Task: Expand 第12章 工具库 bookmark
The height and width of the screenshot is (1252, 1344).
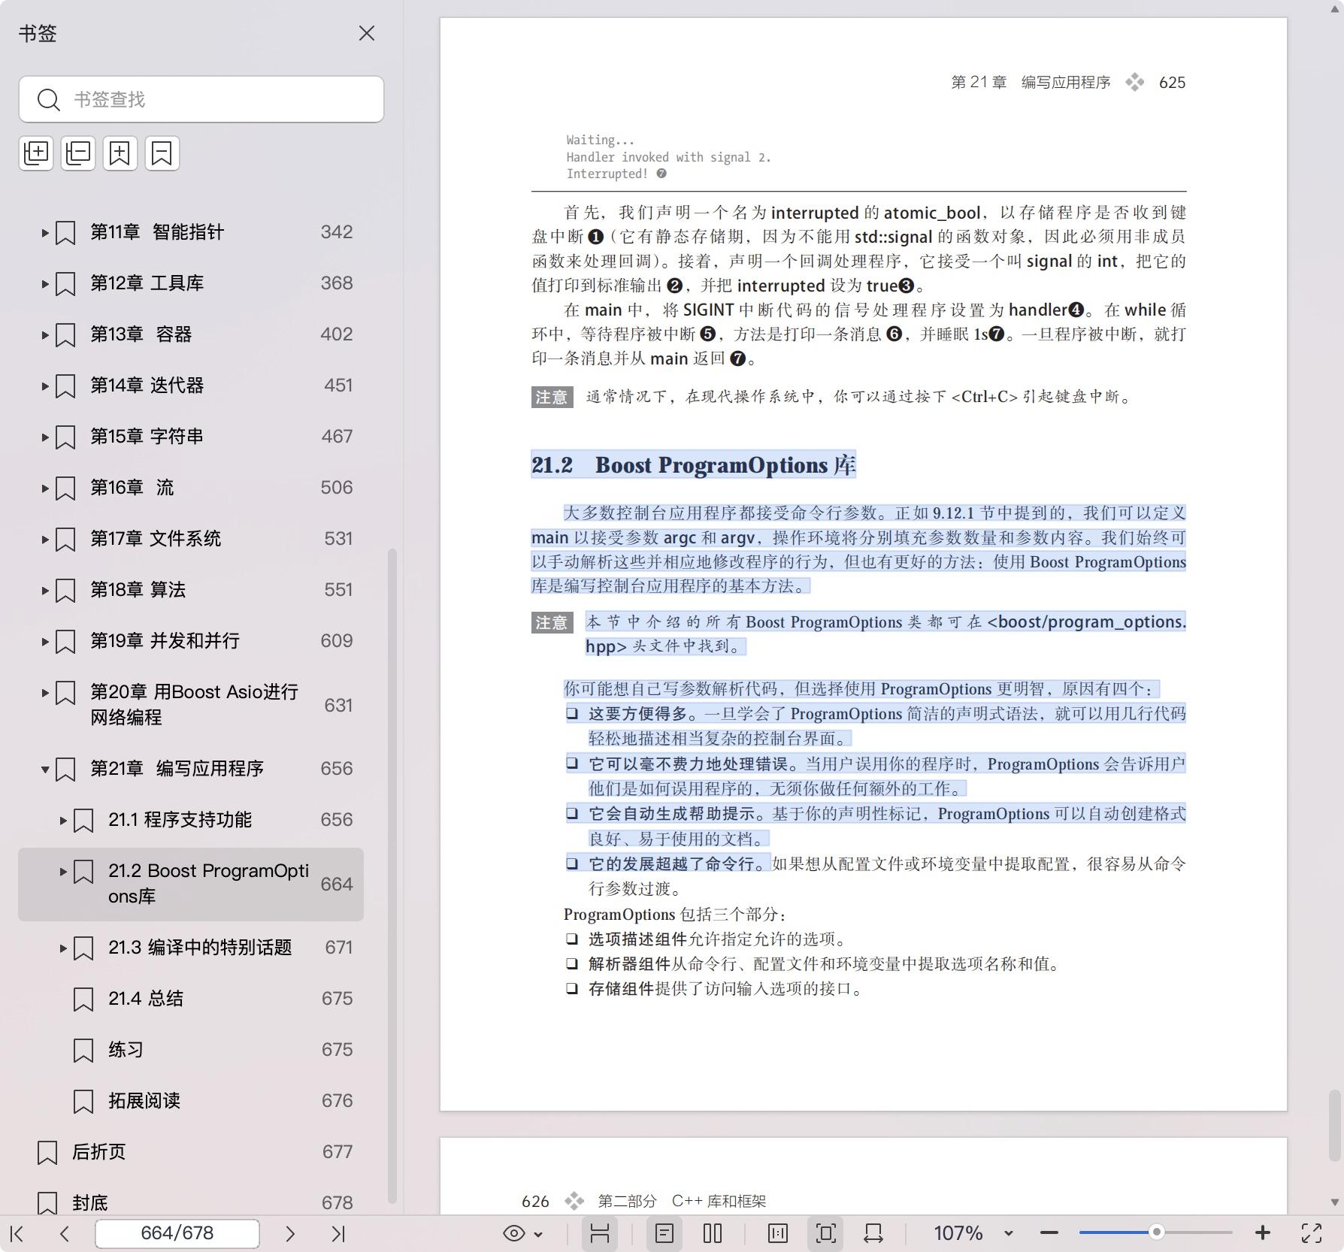Action: pos(44,284)
